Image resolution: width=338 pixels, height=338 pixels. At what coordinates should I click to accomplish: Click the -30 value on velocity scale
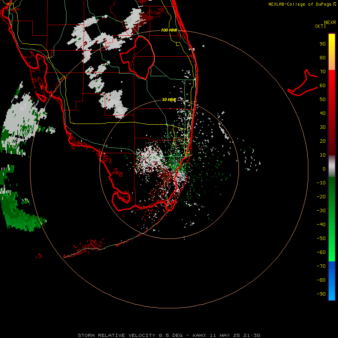(321, 211)
